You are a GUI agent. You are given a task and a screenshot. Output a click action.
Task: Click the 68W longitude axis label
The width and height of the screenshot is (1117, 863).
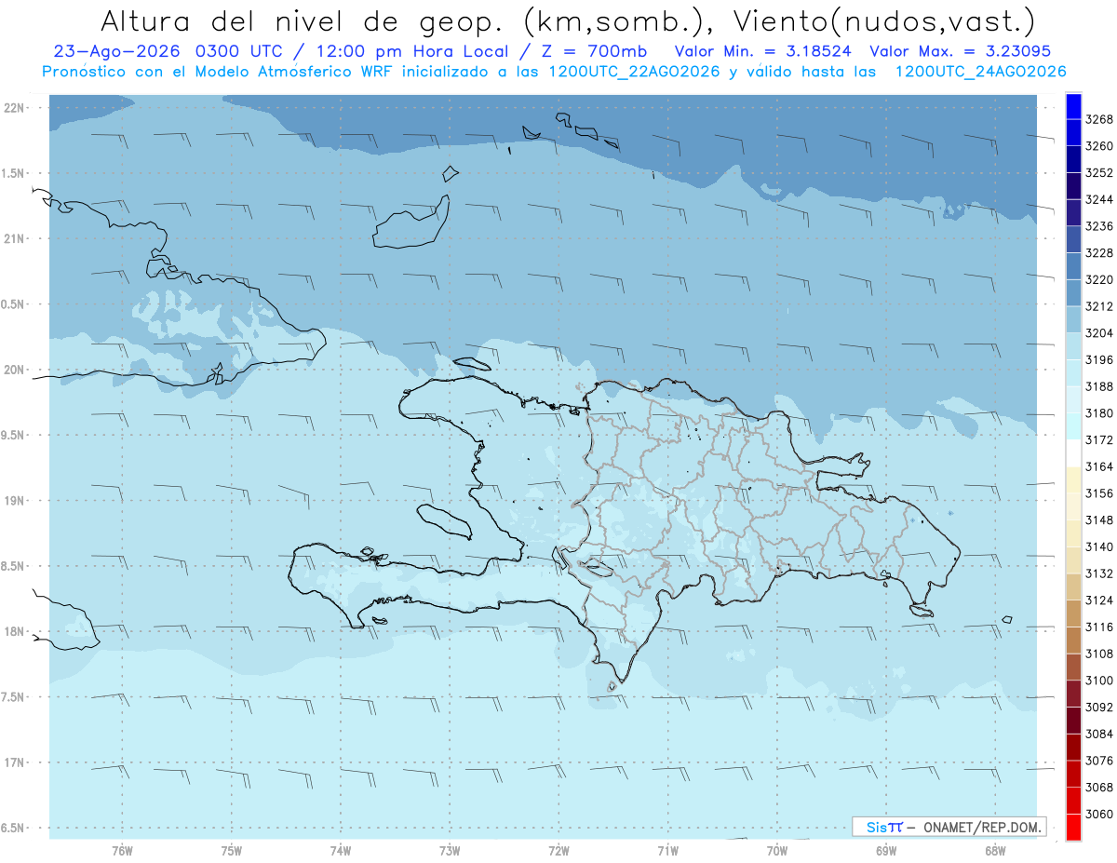tap(995, 851)
